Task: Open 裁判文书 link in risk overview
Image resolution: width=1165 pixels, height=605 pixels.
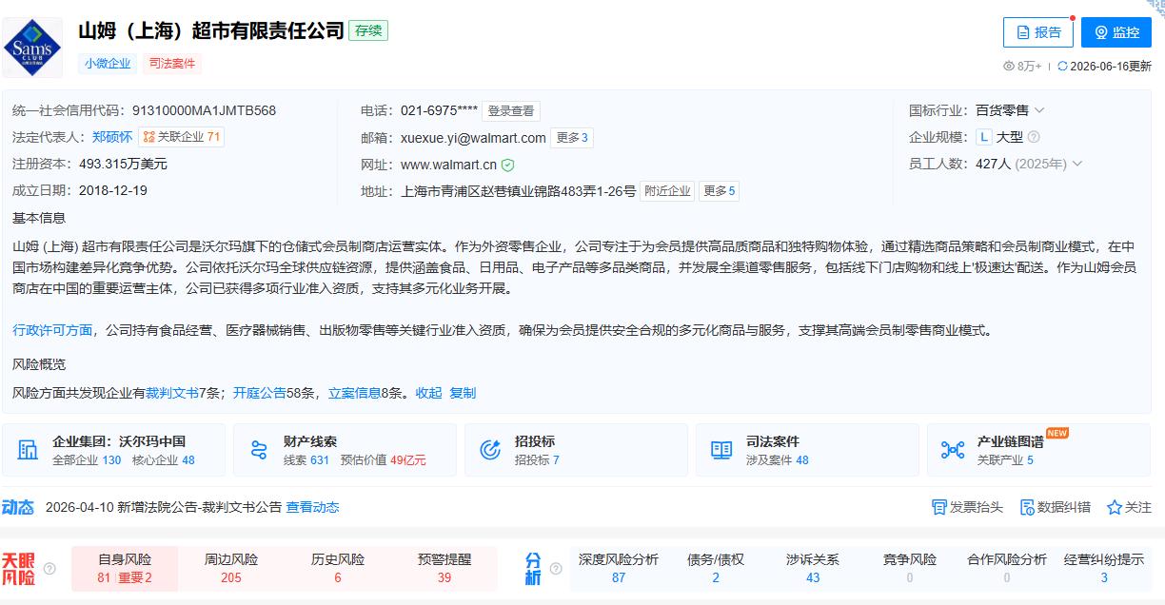Action: (172, 393)
